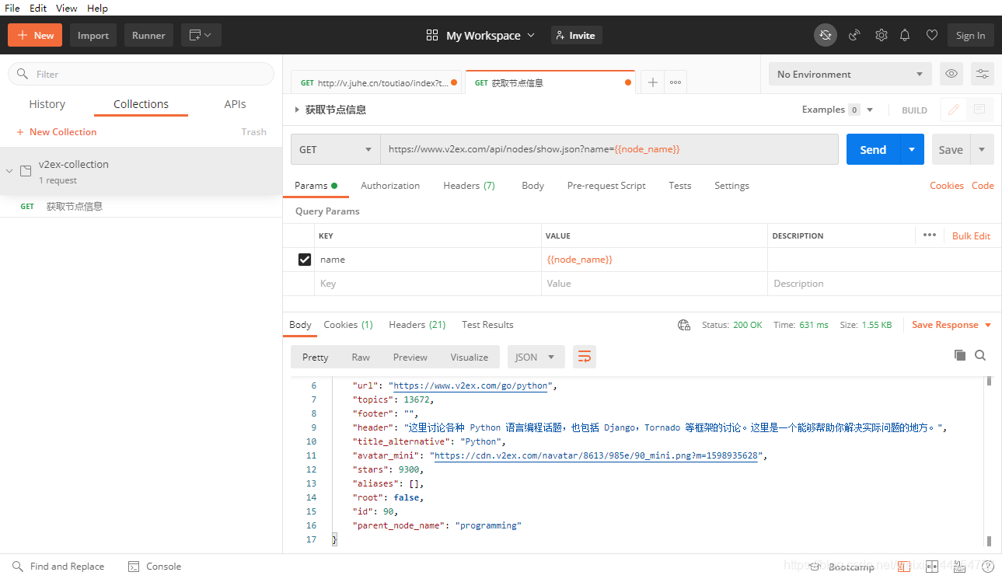Open the Headers (7) request tab
Screen dimensions: 1002x579
point(469,186)
